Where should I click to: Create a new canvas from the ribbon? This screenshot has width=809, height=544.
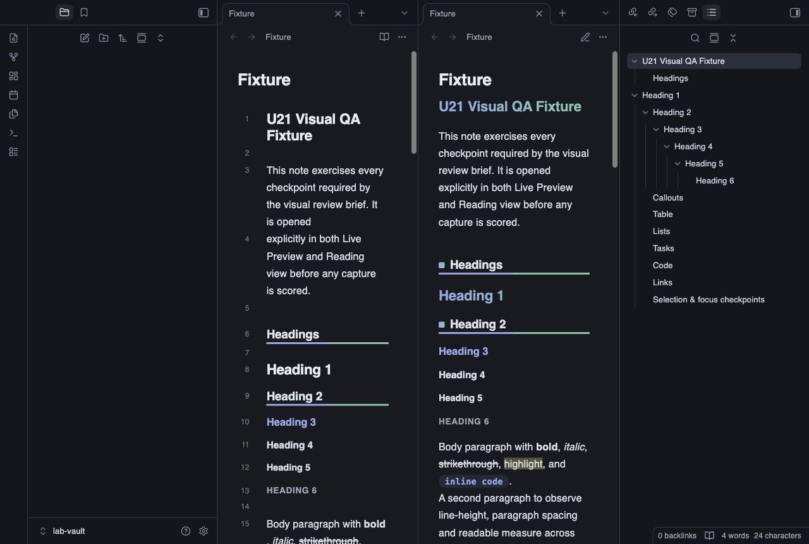click(14, 76)
